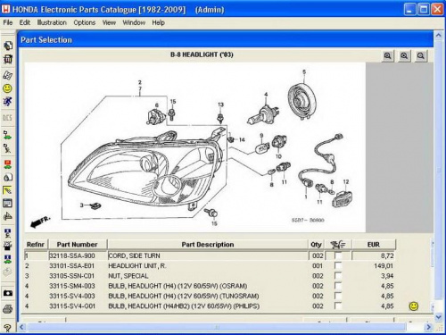Tick the checkbox for HEADLIGHT UNIT, R.
The width and height of the screenshot is (446, 335).
point(338,266)
